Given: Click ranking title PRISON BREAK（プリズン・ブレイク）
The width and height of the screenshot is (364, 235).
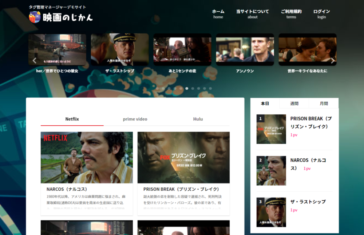Looking at the screenshot, I should point(311,123).
